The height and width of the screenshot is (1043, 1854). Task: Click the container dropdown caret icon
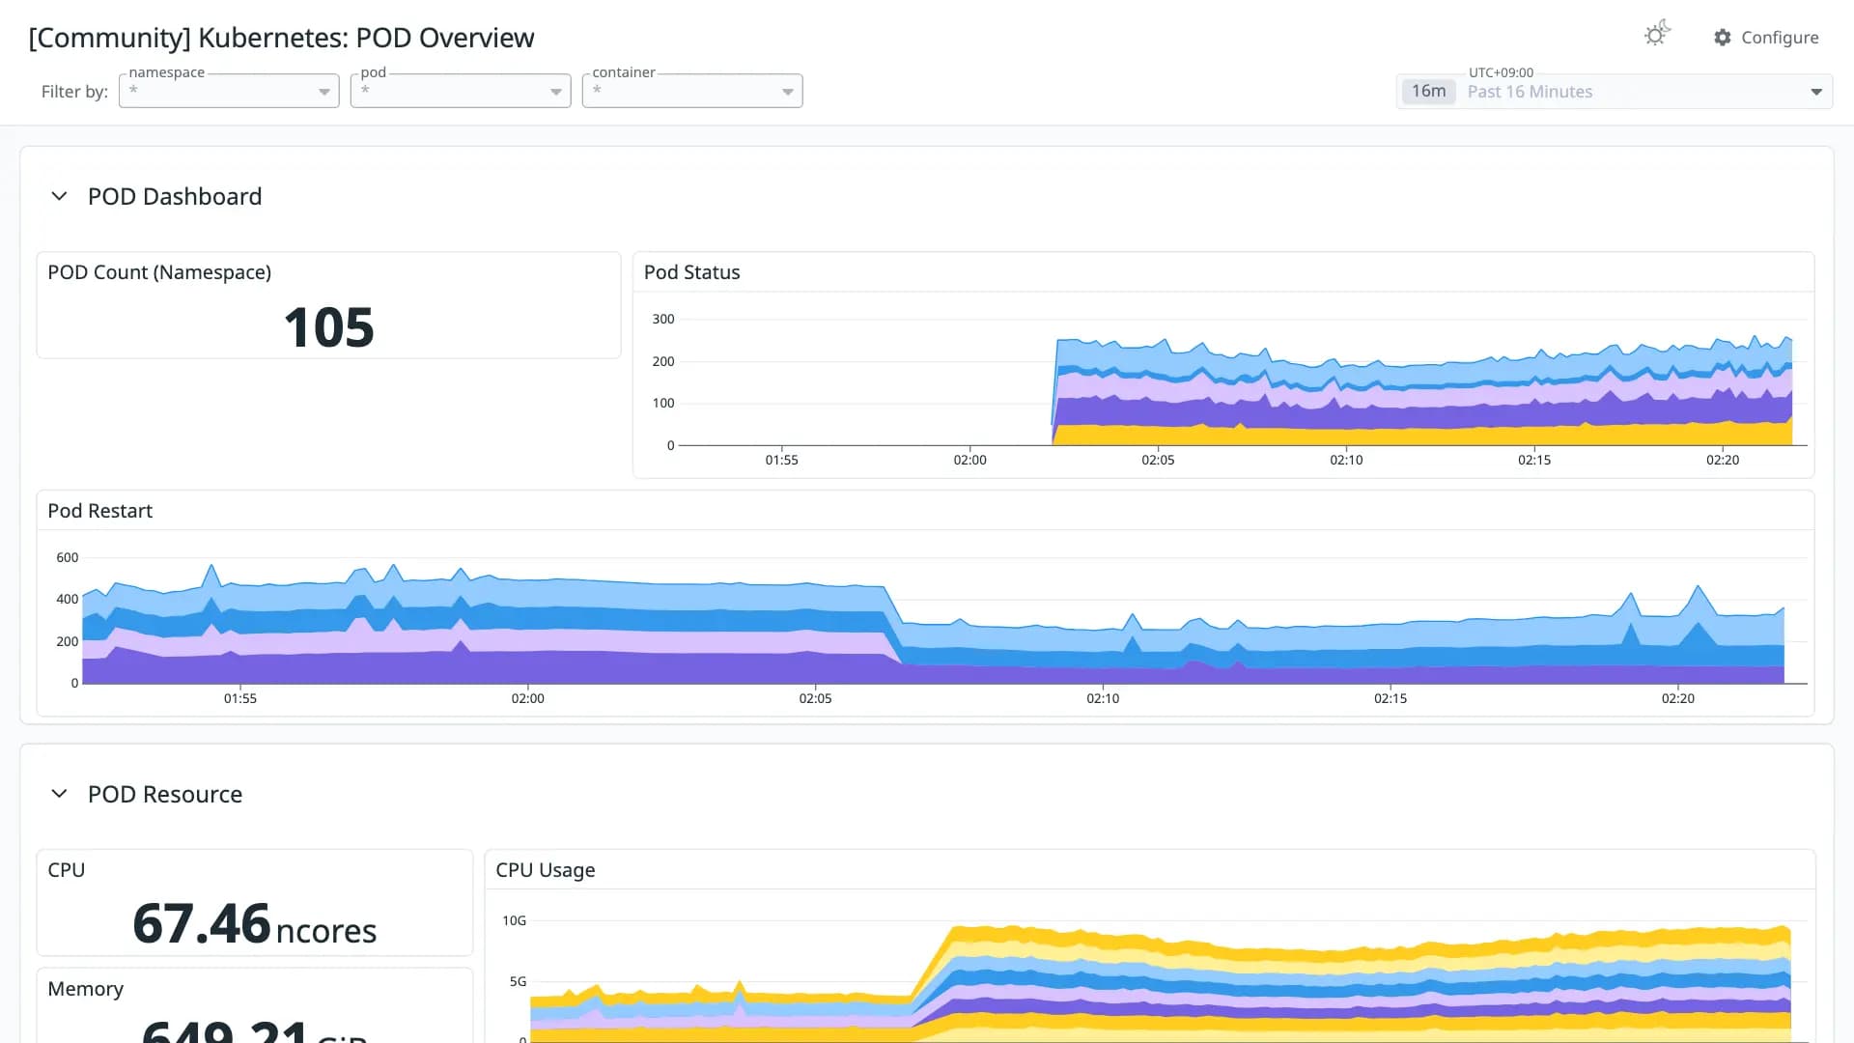(x=788, y=92)
